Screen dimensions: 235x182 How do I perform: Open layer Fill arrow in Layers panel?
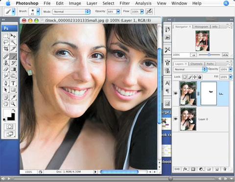click(230, 77)
